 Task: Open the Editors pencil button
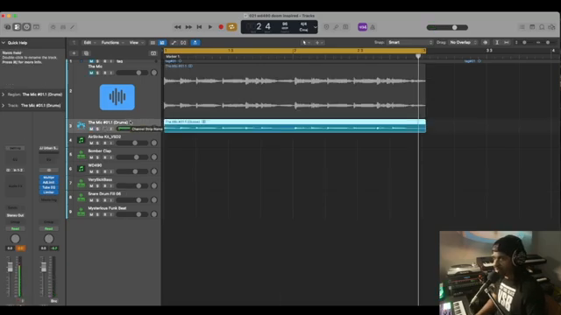point(73,27)
